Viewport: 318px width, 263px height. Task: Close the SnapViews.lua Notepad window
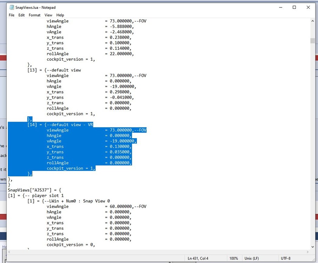click(x=308, y=7)
